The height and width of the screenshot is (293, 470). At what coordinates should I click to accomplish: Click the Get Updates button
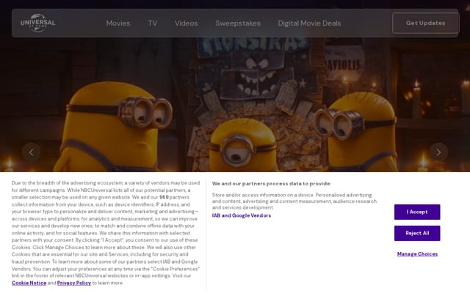425,23
